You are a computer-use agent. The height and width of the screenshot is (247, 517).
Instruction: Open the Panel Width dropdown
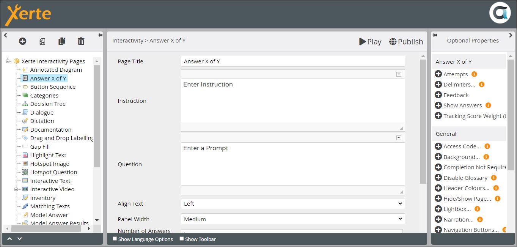(292, 219)
